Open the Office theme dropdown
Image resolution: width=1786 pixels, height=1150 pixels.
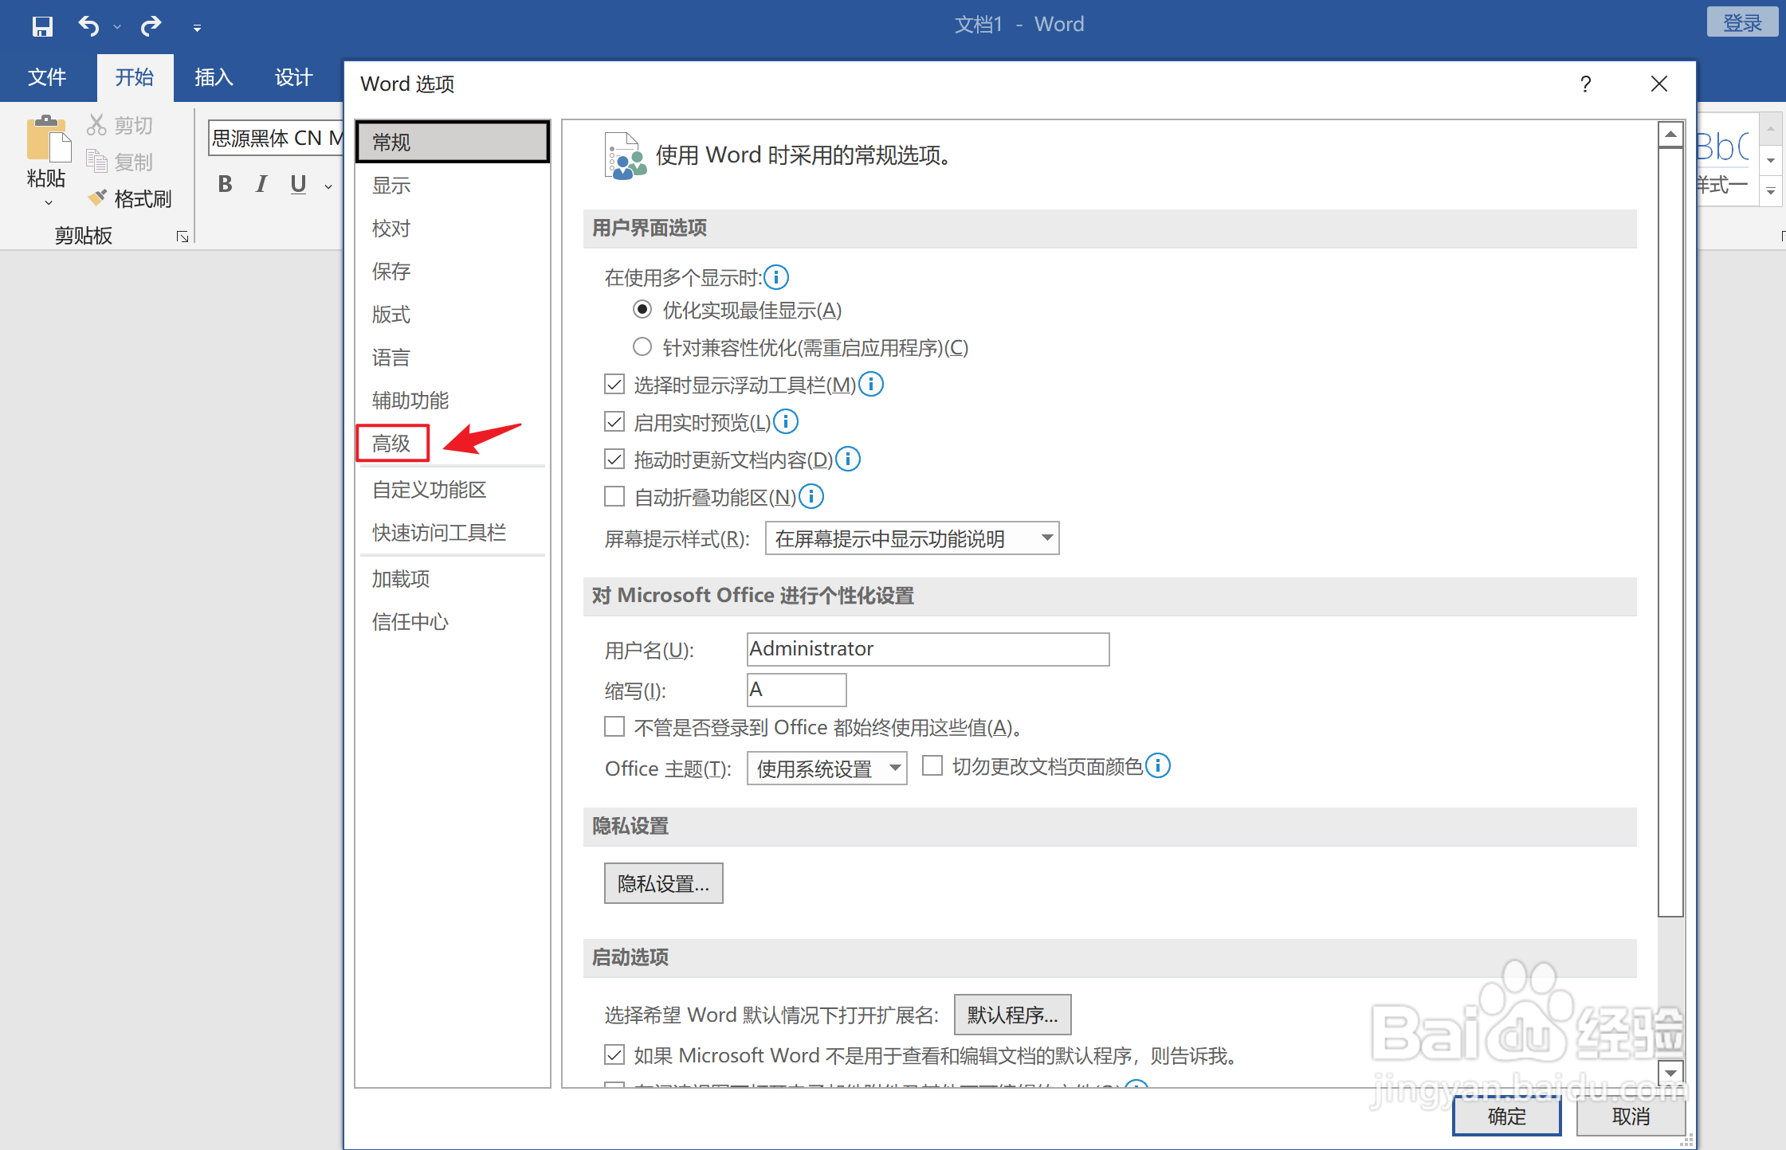895,769
